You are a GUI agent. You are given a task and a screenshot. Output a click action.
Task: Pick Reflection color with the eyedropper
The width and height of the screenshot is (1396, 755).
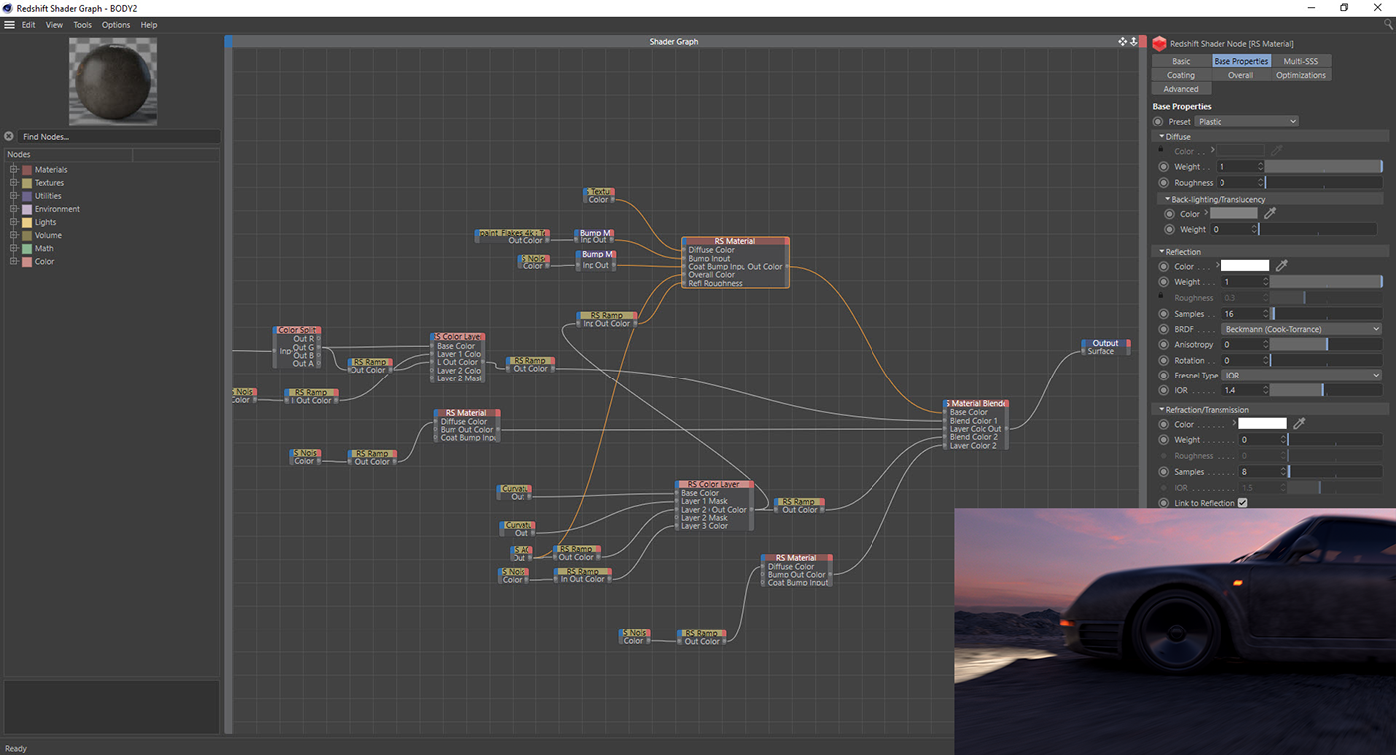[1283, 266]
